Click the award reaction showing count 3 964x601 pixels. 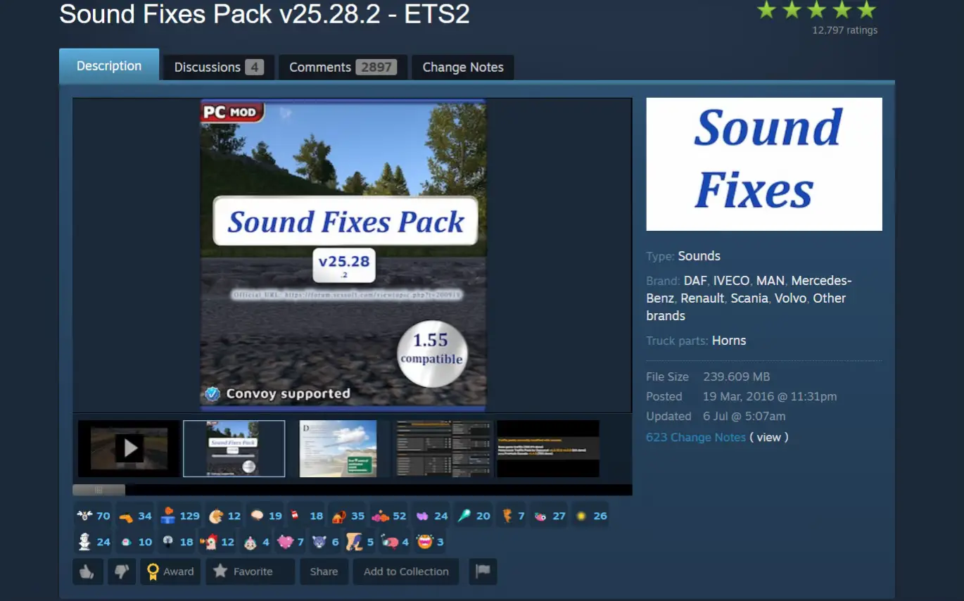(430, 542)
